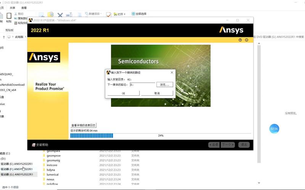Click the up arrow in Explorer address bar

click(4, 37)
